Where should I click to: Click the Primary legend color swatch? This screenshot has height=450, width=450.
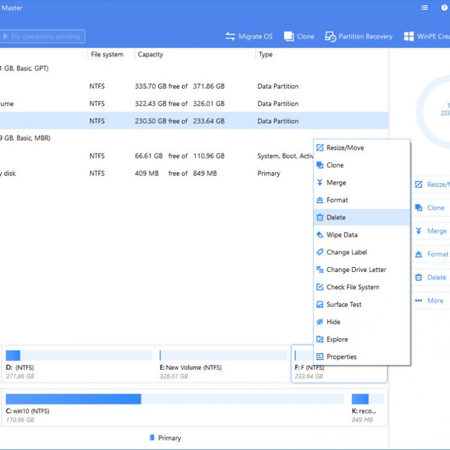point(152,437)
